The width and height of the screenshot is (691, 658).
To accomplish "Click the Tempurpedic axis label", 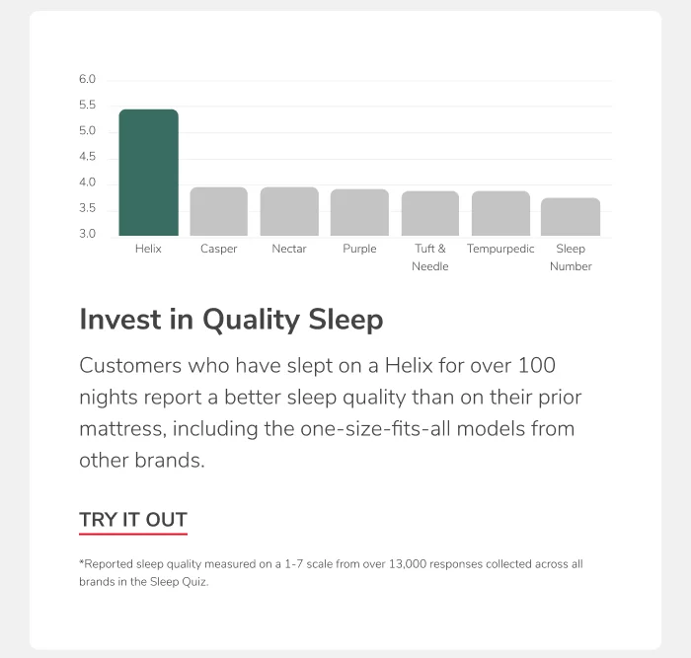I will (x=500, y=249).
